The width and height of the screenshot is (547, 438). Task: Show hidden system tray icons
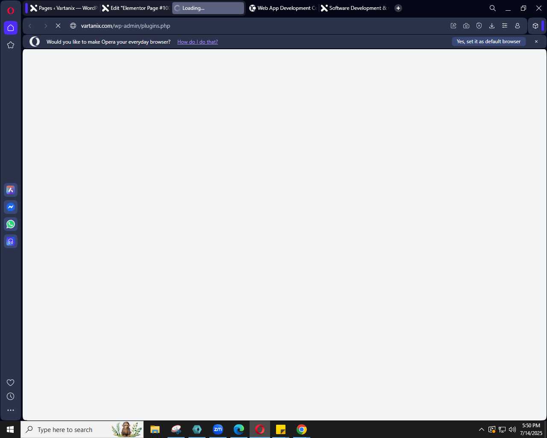point(482,429)
